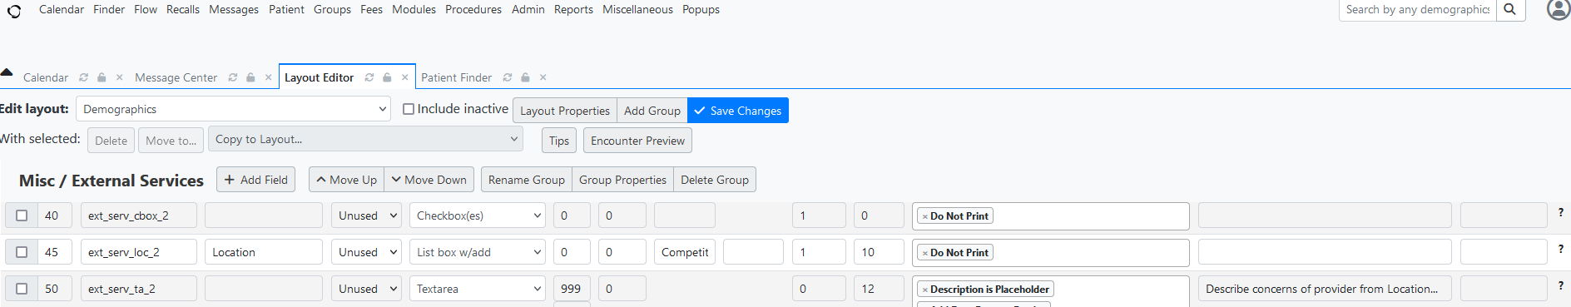
Task: Click the help question mark for ext_serv_cbox_2
Action: 1560,213
